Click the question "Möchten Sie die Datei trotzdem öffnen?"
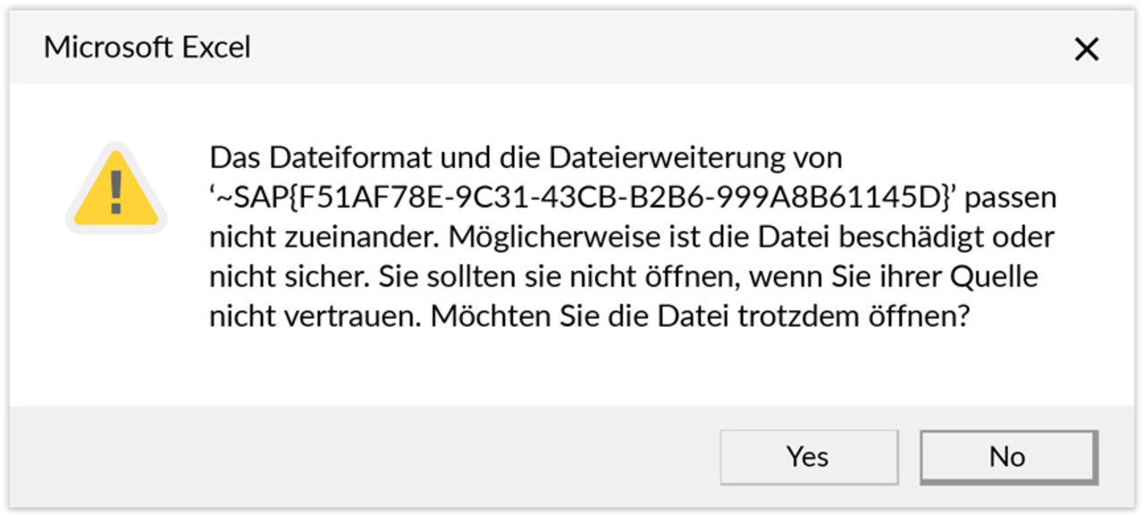The height and width of the screenshot is (518, 1144). [x=701, y=317]
